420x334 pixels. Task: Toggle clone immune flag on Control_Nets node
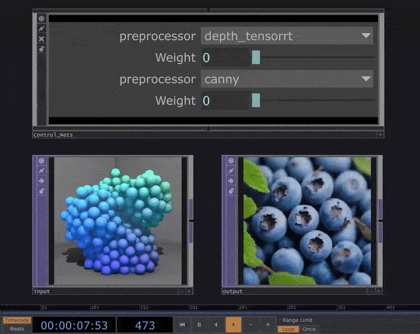tap(41, 28)
